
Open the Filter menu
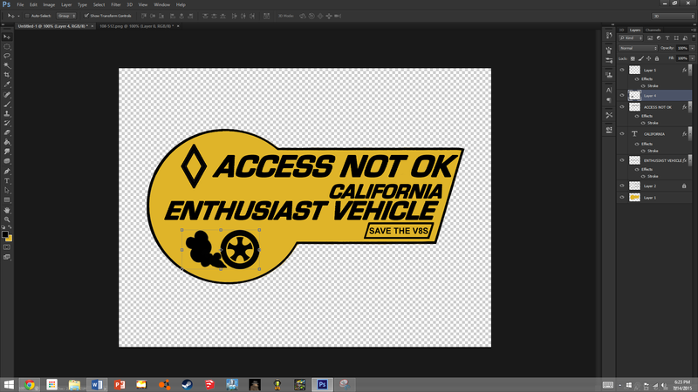pyautogui.click(x=116, y=4)
